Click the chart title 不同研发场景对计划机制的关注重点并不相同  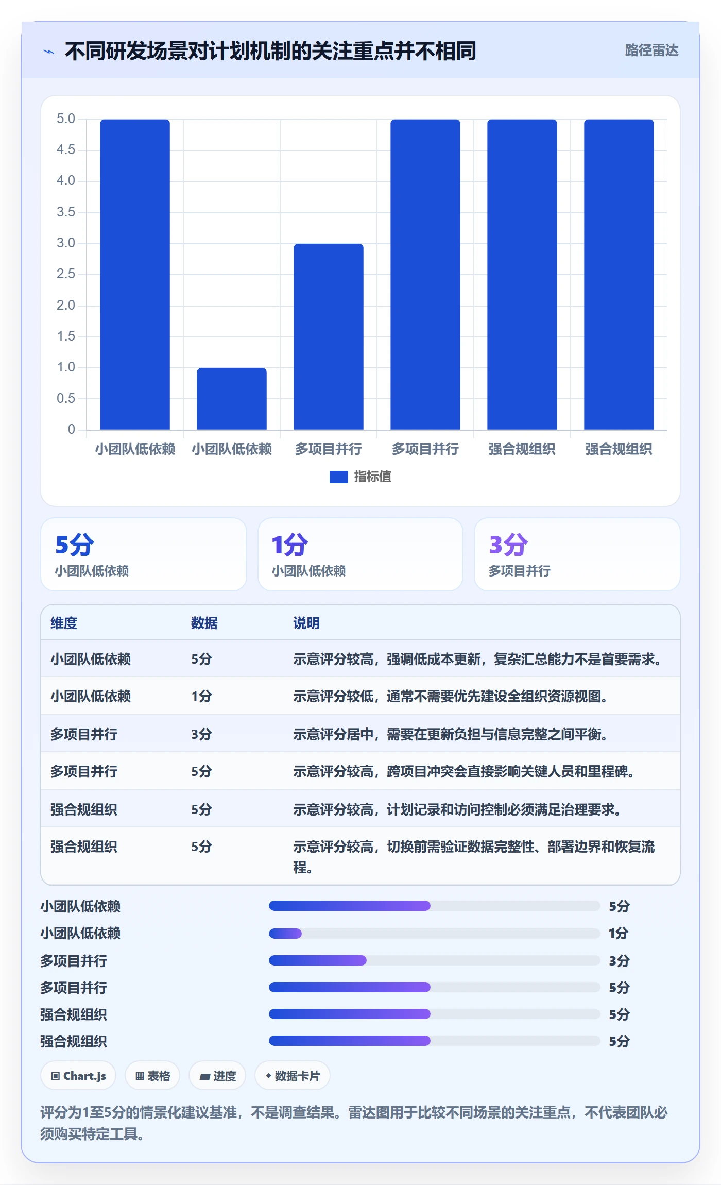[x=270, y=51]
